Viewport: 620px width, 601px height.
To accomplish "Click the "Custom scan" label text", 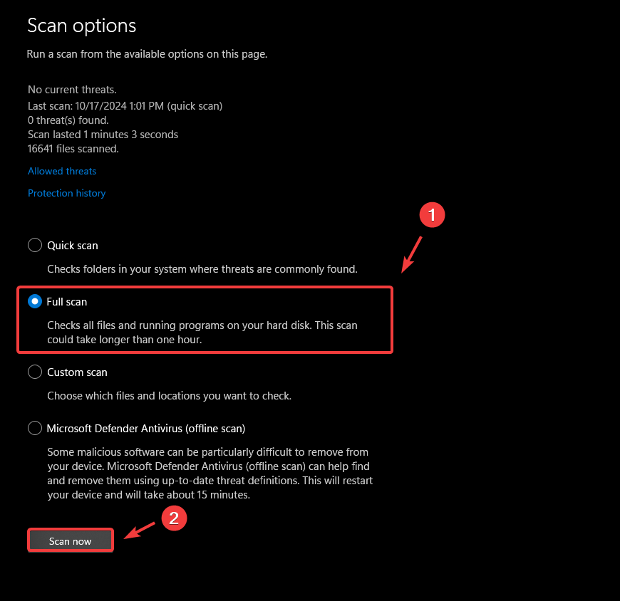I will pos(77,372).
